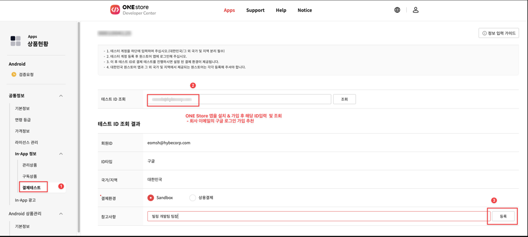Select the Sandbox payment environment
The width and height of the screenshot is (528, 237).
point(151,197)
